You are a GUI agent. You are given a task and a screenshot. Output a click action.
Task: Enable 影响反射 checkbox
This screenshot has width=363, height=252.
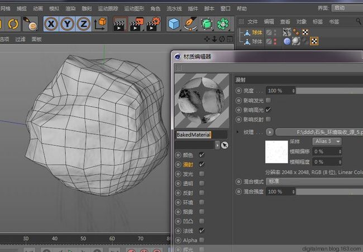(268, 119)
